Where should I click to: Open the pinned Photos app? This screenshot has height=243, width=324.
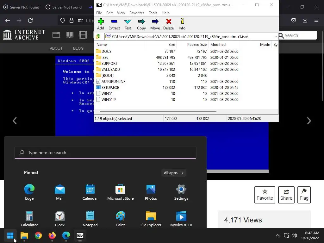[151, 192]
